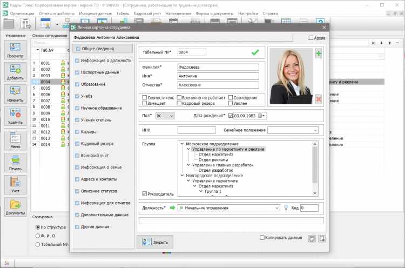Select the Ф. И. О. sorting radio button
This screenshot has width=405, height=268.
click(37, 236)
